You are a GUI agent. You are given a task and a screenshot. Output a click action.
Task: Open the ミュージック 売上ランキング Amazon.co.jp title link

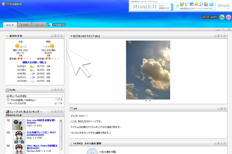pyautogui.click(x=24, y=113)
